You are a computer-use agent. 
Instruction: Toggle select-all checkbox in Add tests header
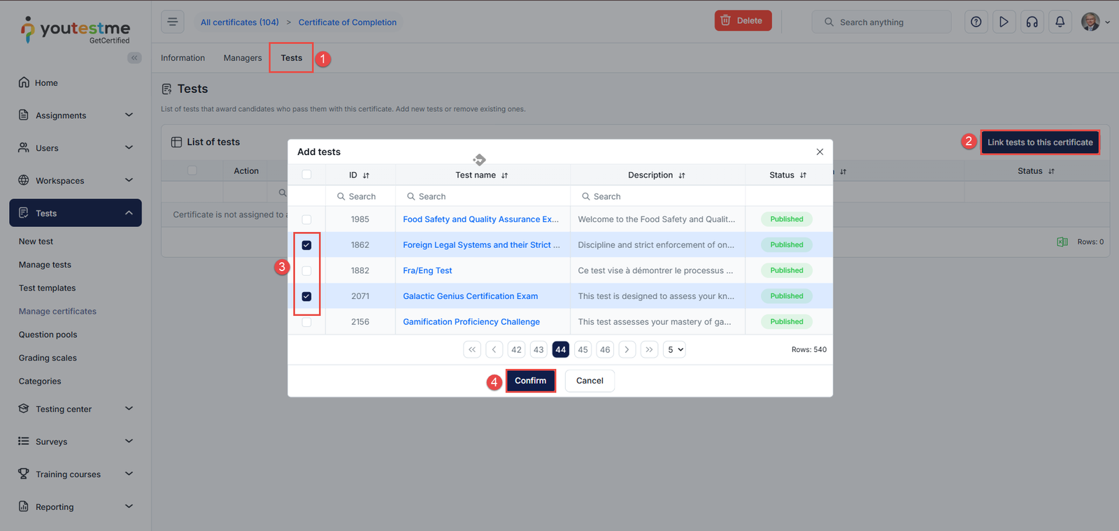click(306, 175)
